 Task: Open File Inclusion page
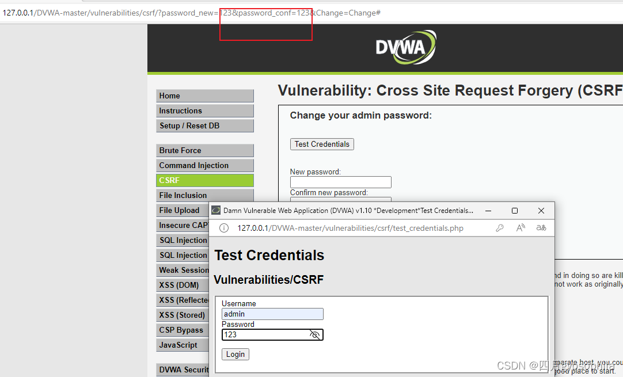(204, 195)
